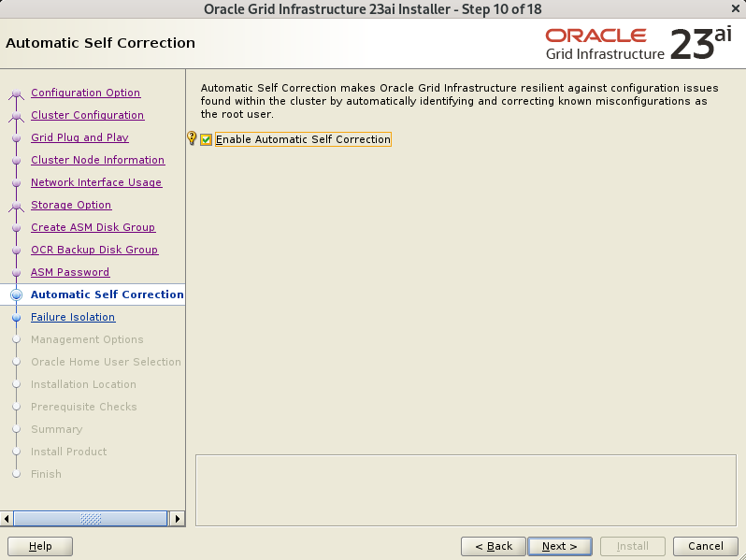746x560 pixels.
Task: Open the Grid Plug and Play step
Action: [x=80, y=137]
